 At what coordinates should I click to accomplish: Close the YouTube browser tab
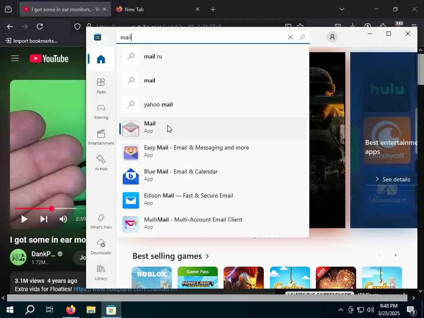pyautogui.click(x=104, y=9)
